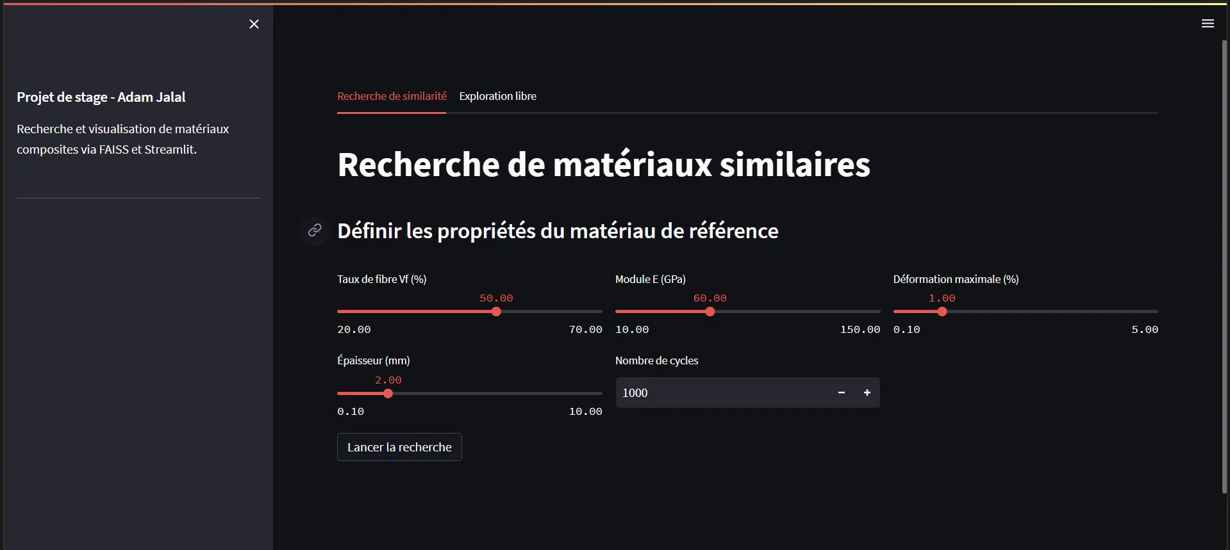
Task: Switch to the Exploration libre tab
Action: point(497,96)
